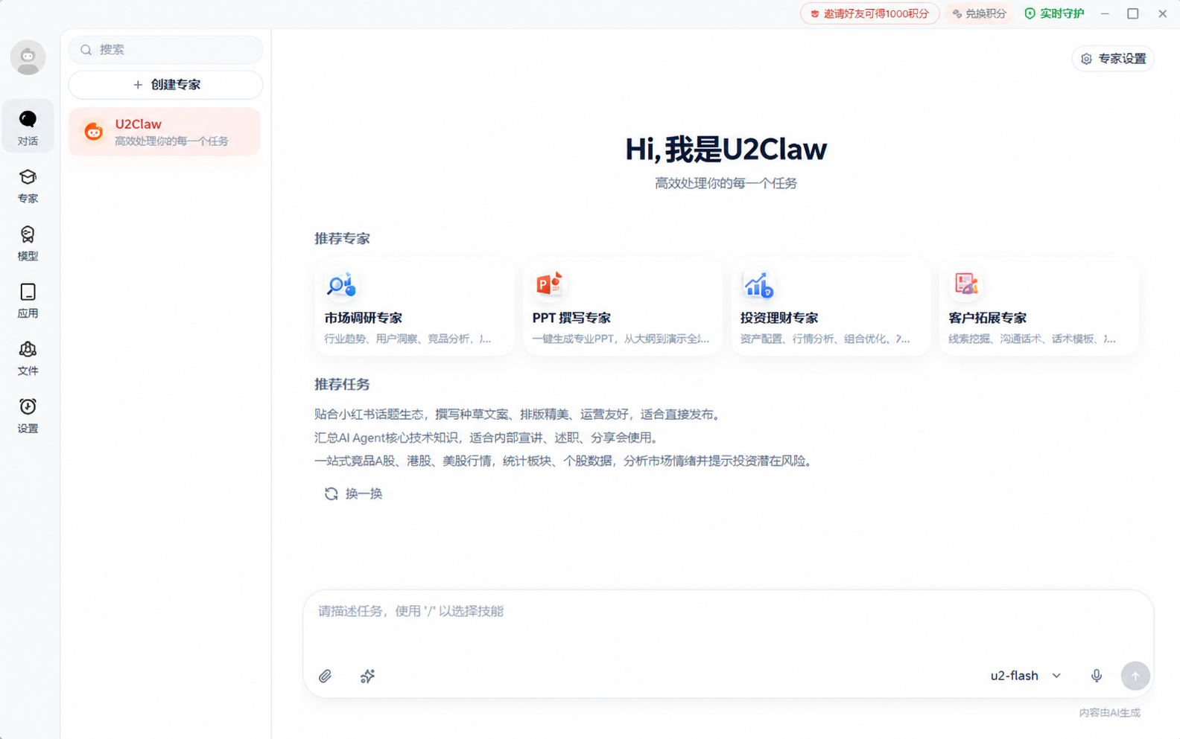Click the search magnifier icon

86,50
